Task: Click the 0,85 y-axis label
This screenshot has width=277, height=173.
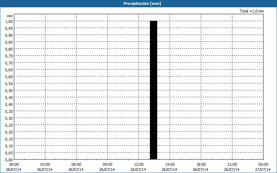Action: 9,42
